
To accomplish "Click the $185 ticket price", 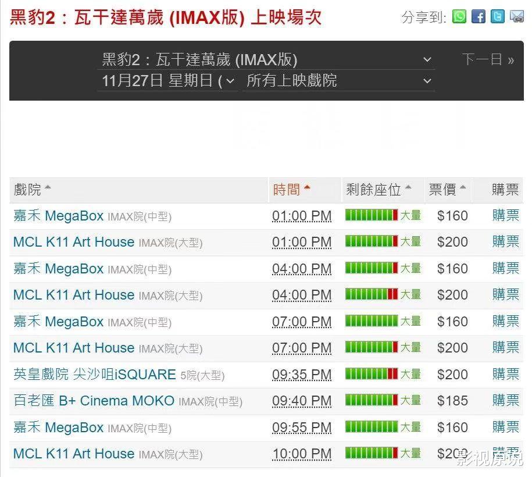I will click(x=452, y=401).
